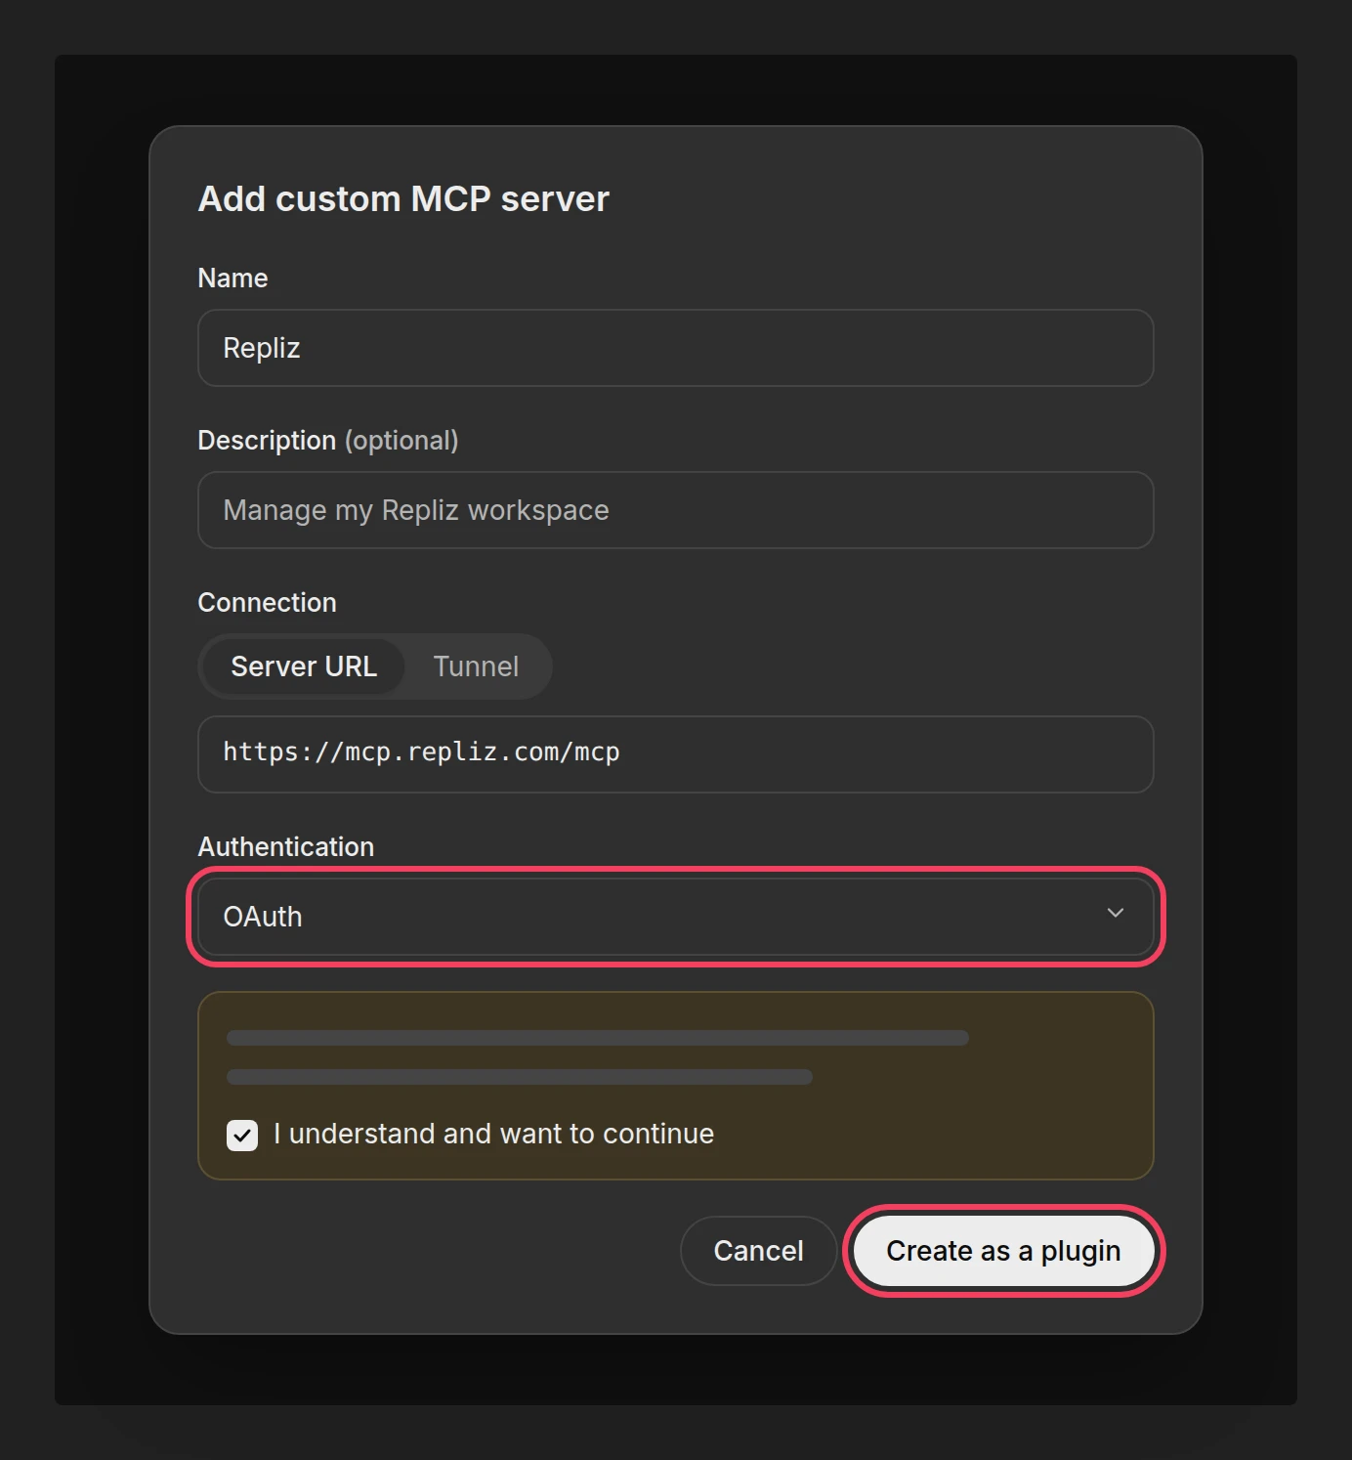Click the "Name" field label

coord(232,279)
